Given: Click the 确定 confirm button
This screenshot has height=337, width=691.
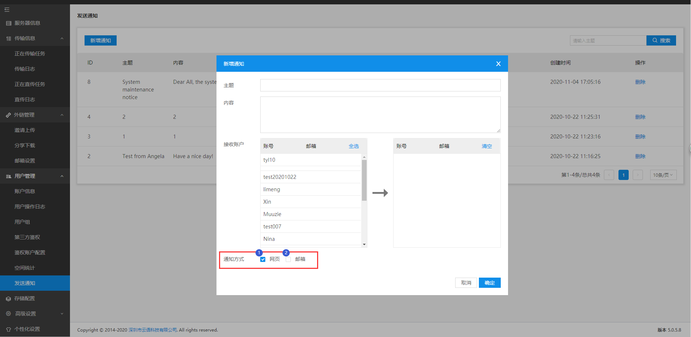Looking at the screenshot, I should tap(489, 283).
